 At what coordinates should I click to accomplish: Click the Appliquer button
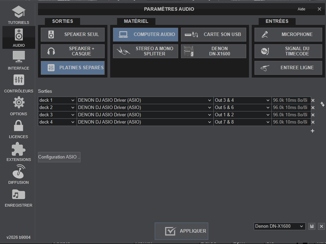tap(181, 231)
